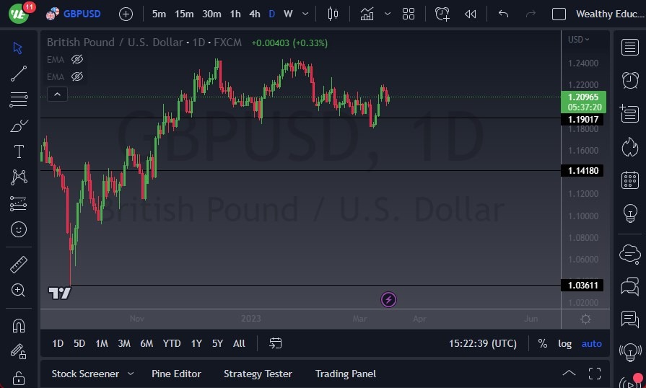The height and width of the screenshot is (388, 646).
Task: Toggle the log scale option
Action: click(564, 343)
